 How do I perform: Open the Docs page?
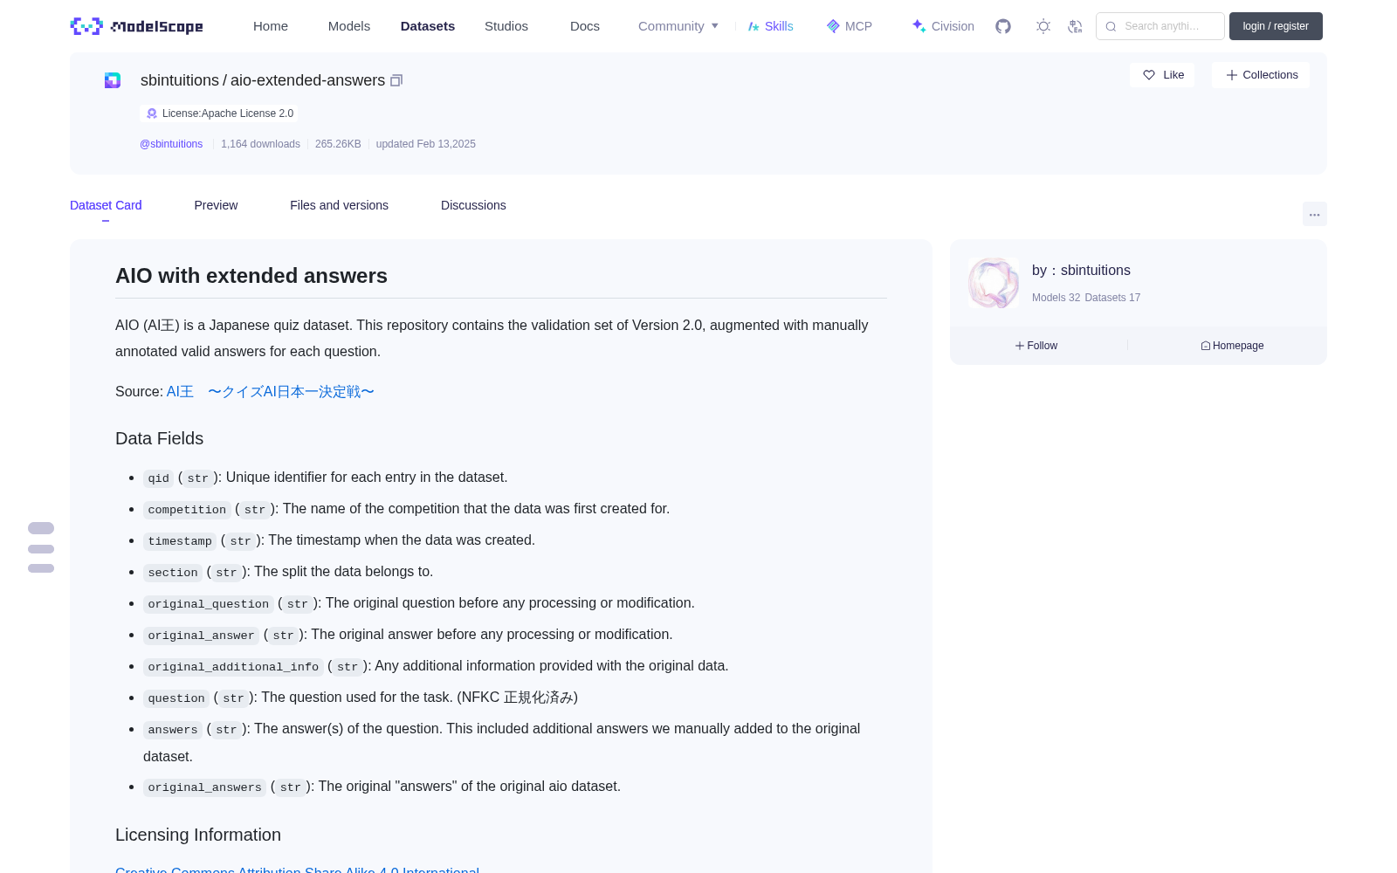[x=585, y=26]
